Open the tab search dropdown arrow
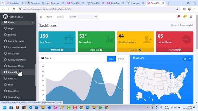This screenshot has width=198, height=111. tap(3, 3)
